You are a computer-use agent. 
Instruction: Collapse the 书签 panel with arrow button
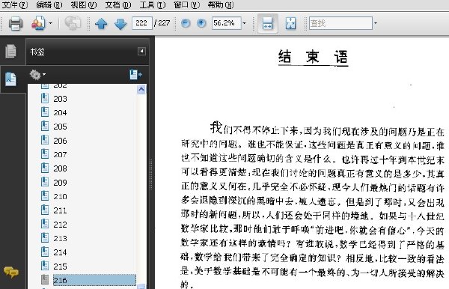pos(141,51)
